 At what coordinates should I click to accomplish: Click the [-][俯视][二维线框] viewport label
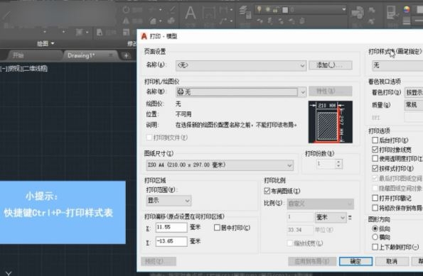[x=23, y=69]
